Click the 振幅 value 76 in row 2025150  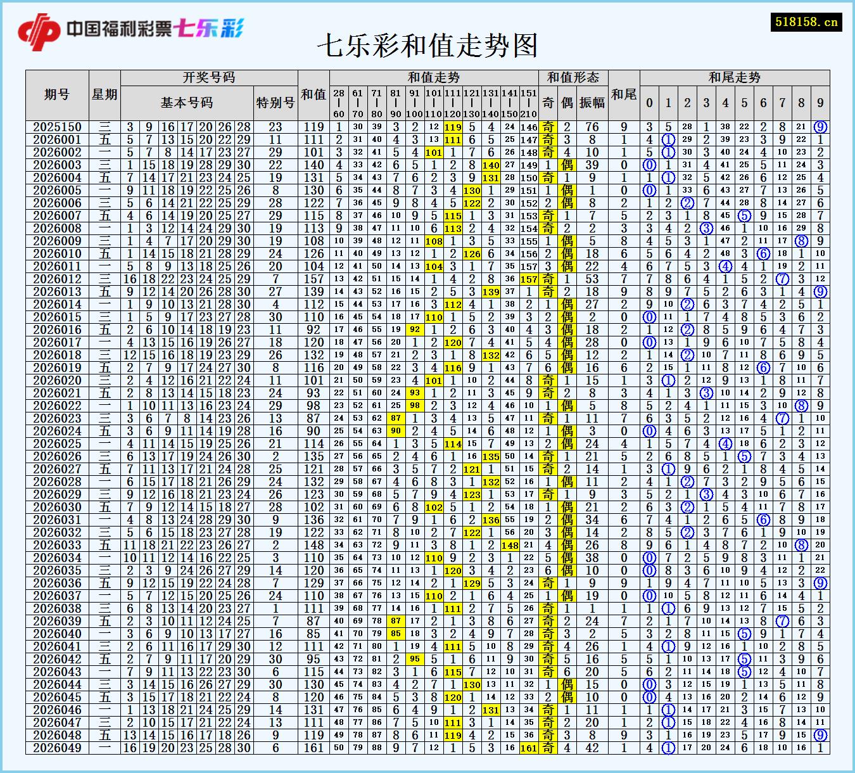click(592, 127)
